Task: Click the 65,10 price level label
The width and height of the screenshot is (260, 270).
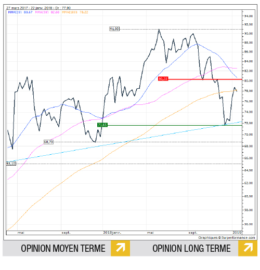Action: click(11, 164)
